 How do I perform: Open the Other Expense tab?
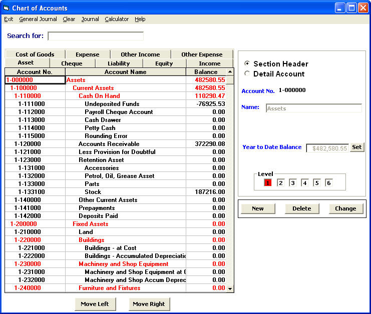point(202,54)
